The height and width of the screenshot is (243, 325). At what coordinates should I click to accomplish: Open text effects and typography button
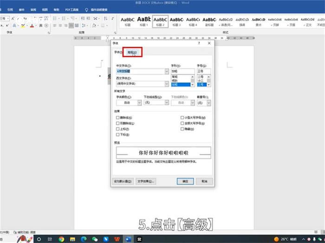click(x=14, y=25)
